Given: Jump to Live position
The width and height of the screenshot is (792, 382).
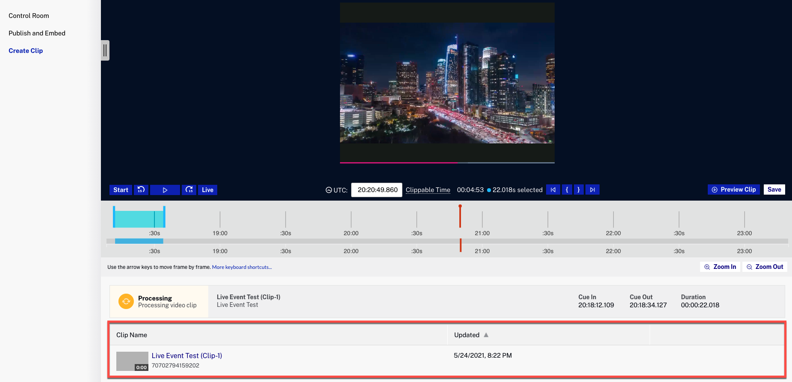Looking at the screenshot, I should [207, 190].
